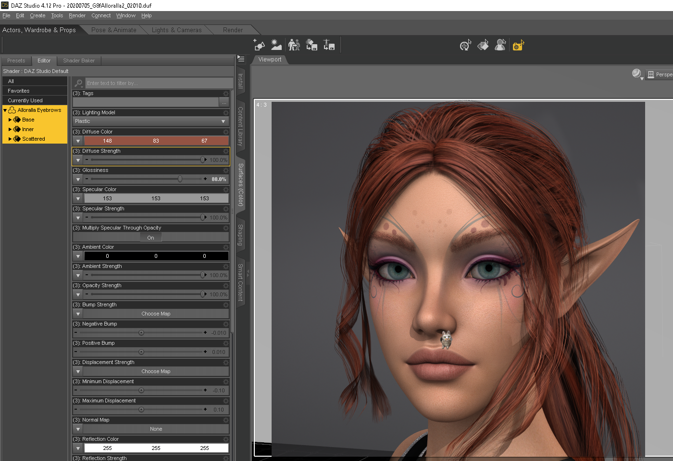
Task: Switch to the Pose & Animate activity tab
Action: pos(114,30)
